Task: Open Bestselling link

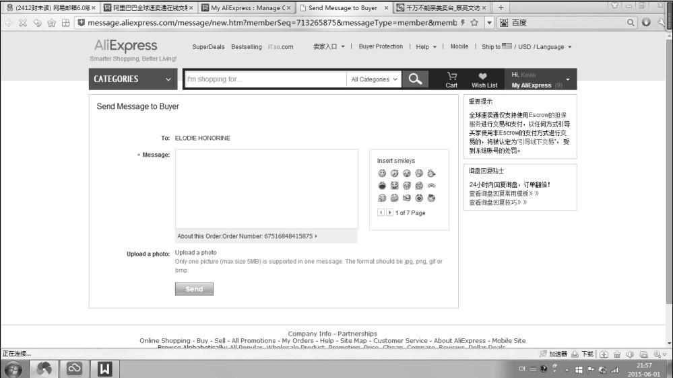Action: (247, 46)
